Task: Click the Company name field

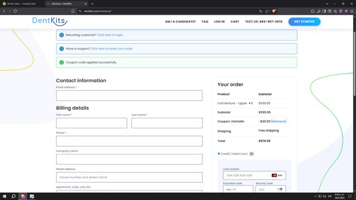Action: click(x=129, y=159)
